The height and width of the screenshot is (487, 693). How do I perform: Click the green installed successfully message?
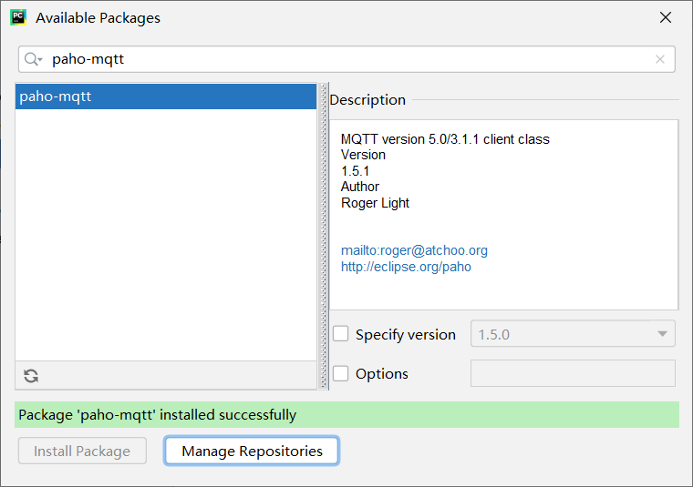pos(346,415)
